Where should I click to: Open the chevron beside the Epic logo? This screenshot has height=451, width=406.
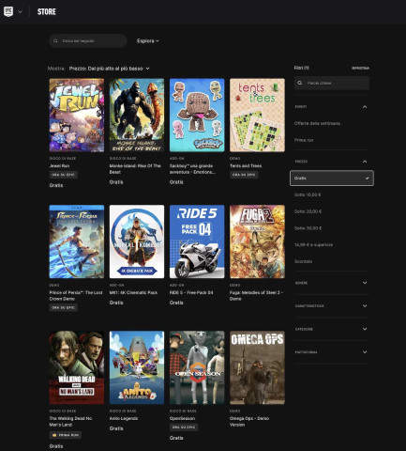pyautogui.click(x=20, y=12)
